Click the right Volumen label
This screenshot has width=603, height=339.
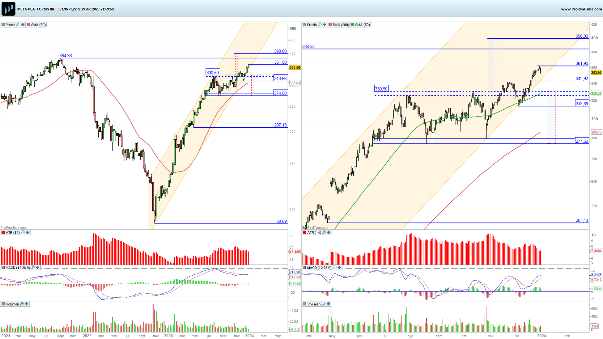pyautogui.click(x=314, y=304)
